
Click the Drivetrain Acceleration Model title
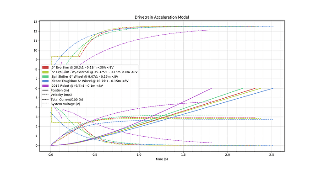click(x=162, y=17)
